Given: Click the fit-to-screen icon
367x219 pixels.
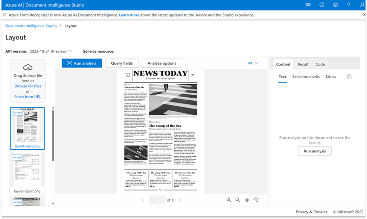Looking at the screenshot, I should tap(247, 200).
